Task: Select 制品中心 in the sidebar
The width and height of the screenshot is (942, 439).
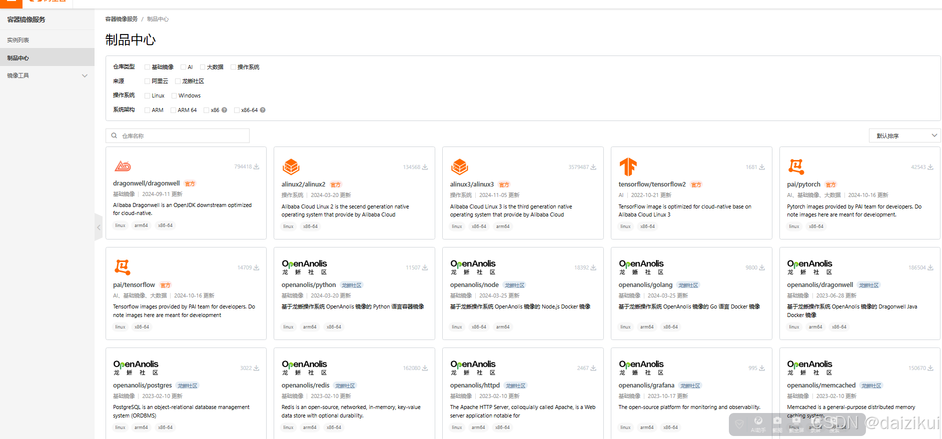Action: point(47,57)
